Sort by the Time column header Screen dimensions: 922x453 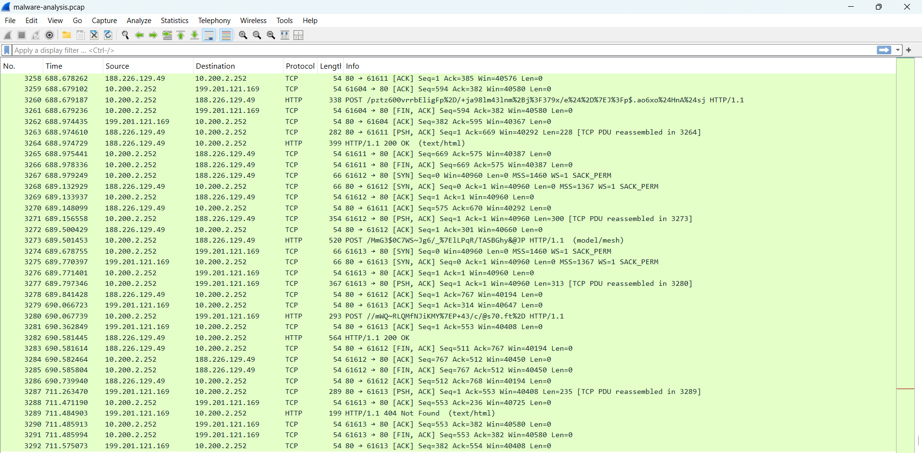click(x=73, y=66)
